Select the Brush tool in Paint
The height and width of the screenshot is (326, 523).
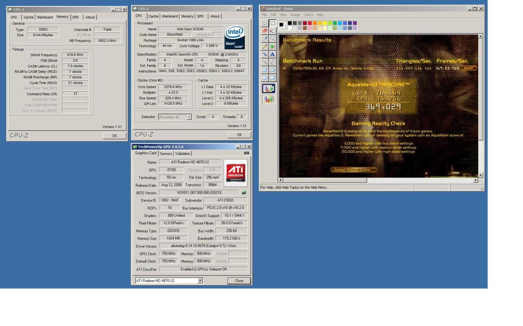[x=273, y=47]
